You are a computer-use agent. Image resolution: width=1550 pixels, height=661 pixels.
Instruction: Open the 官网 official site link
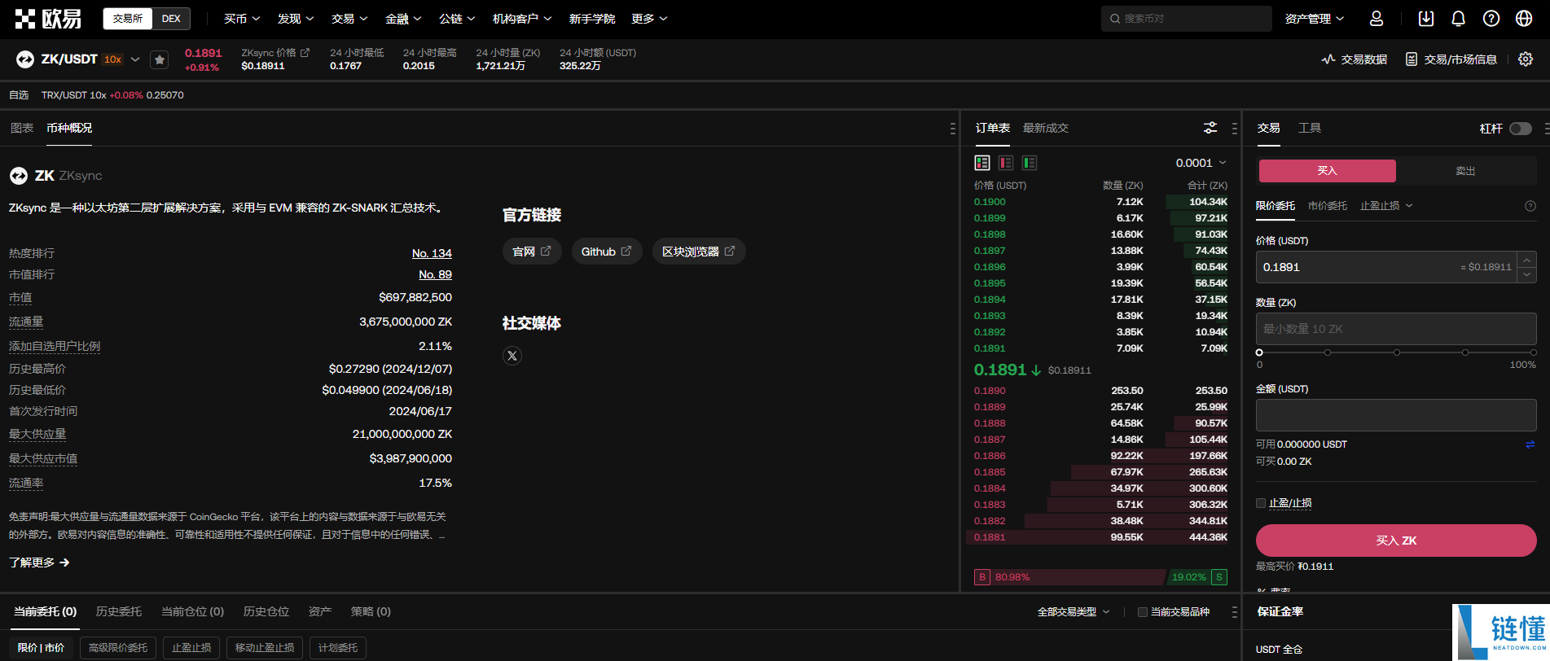coord(532,252)
